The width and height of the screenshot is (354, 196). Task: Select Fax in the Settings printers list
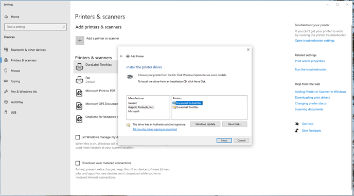(87, 78)
